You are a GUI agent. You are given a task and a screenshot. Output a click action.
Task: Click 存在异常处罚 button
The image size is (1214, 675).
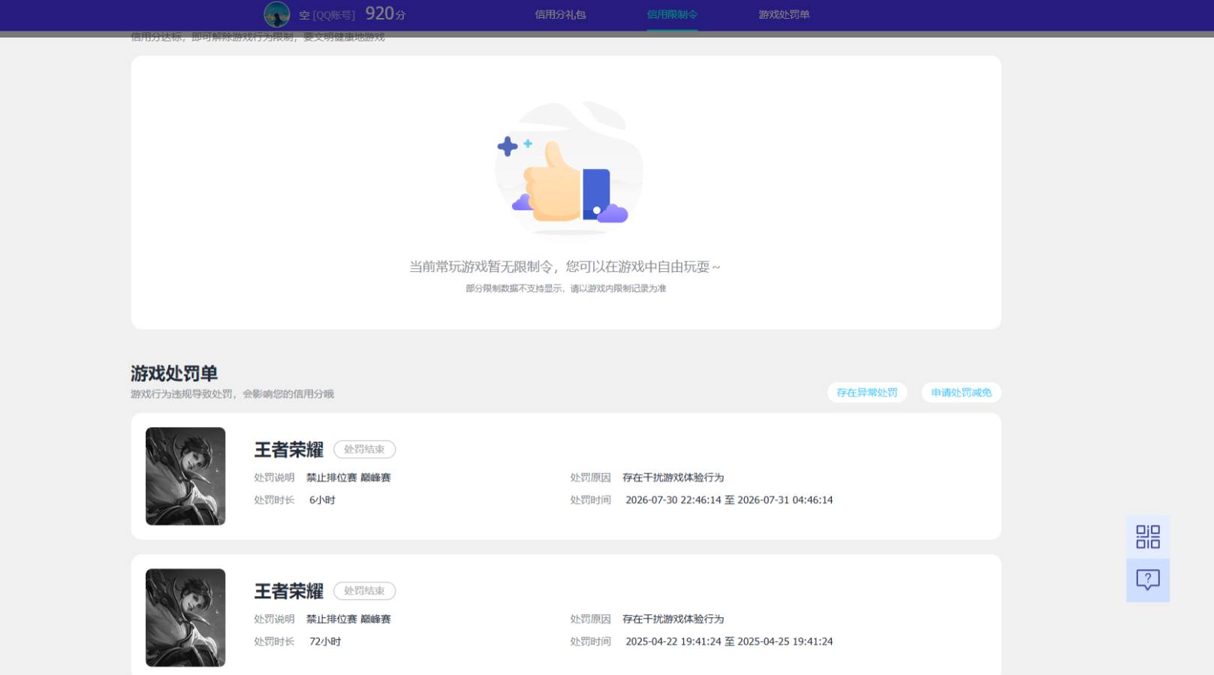click(867, 393)
